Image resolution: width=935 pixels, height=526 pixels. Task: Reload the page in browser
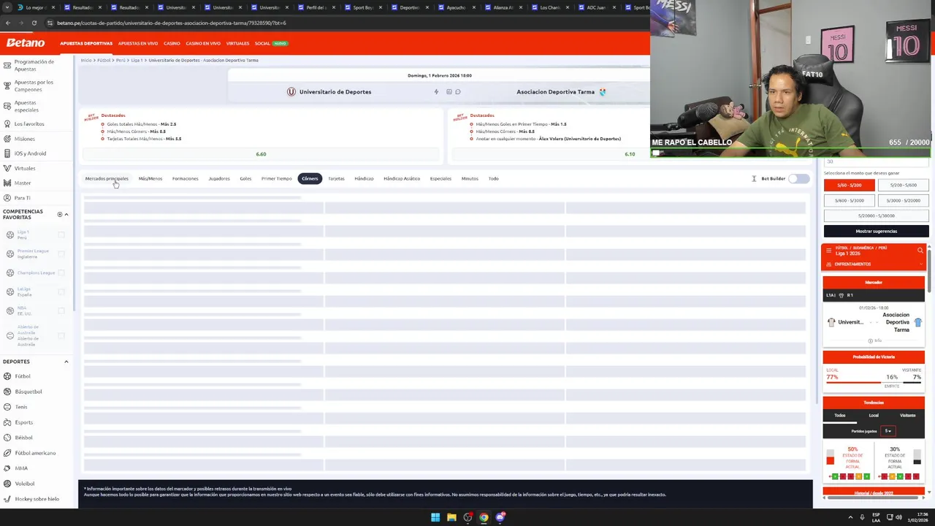point(34,23)
